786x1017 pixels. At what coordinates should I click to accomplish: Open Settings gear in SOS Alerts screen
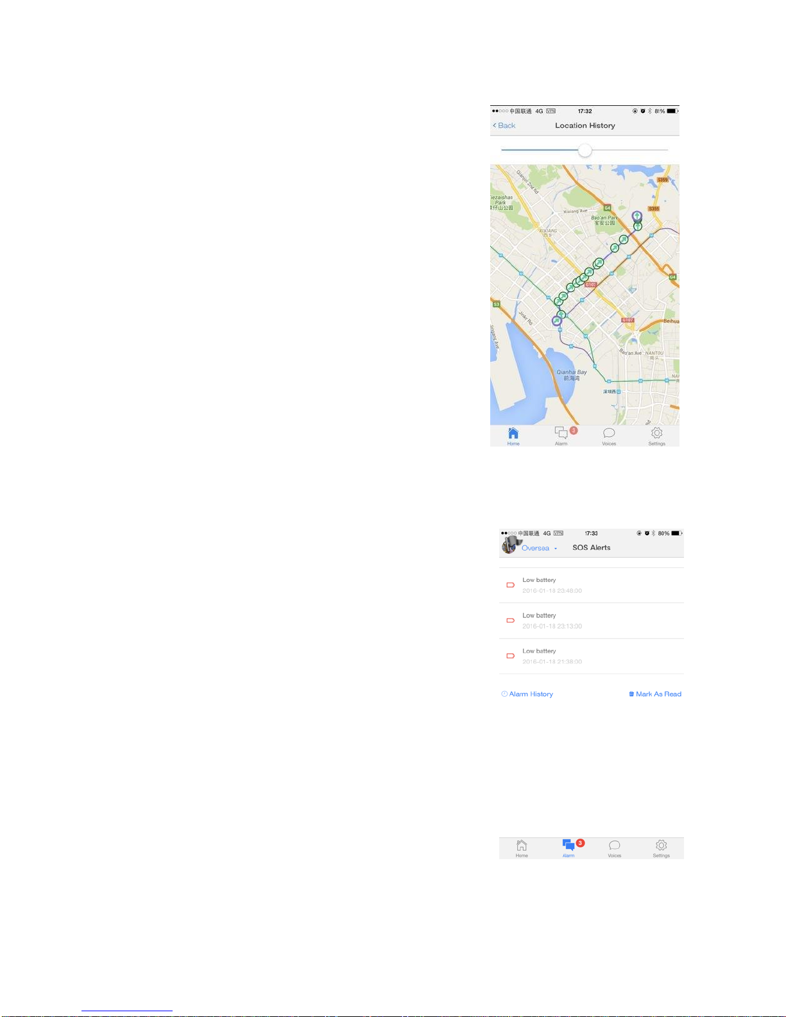[662, 848]
